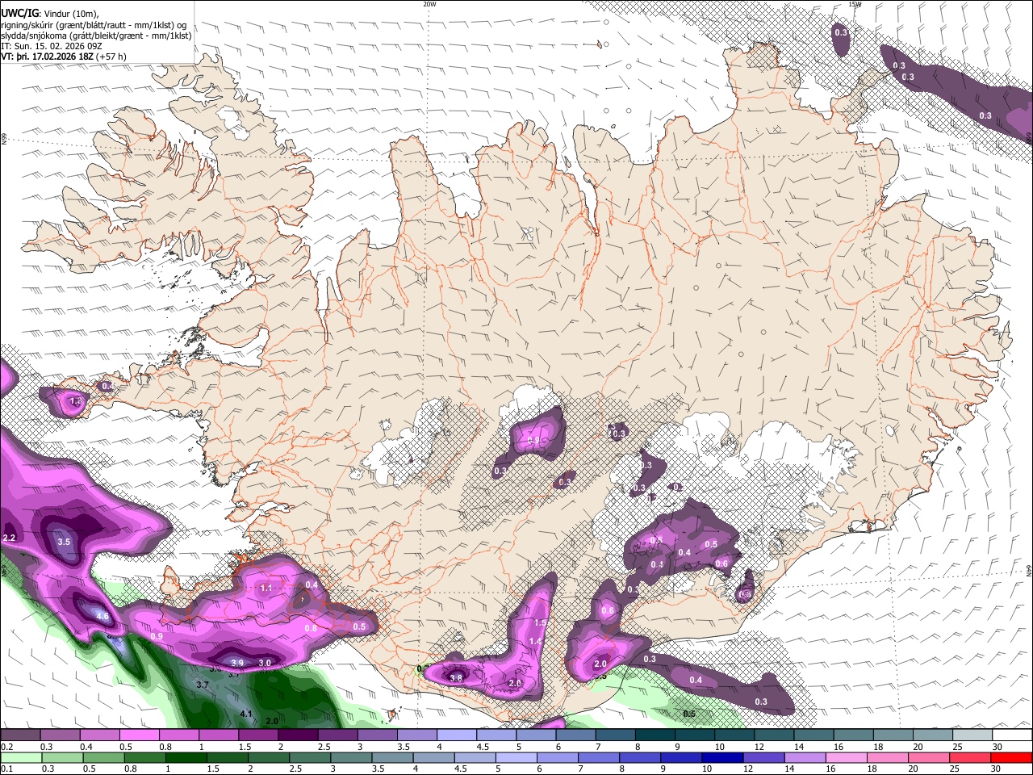Click the upper legend swatch above 0.2

(20, 735)
